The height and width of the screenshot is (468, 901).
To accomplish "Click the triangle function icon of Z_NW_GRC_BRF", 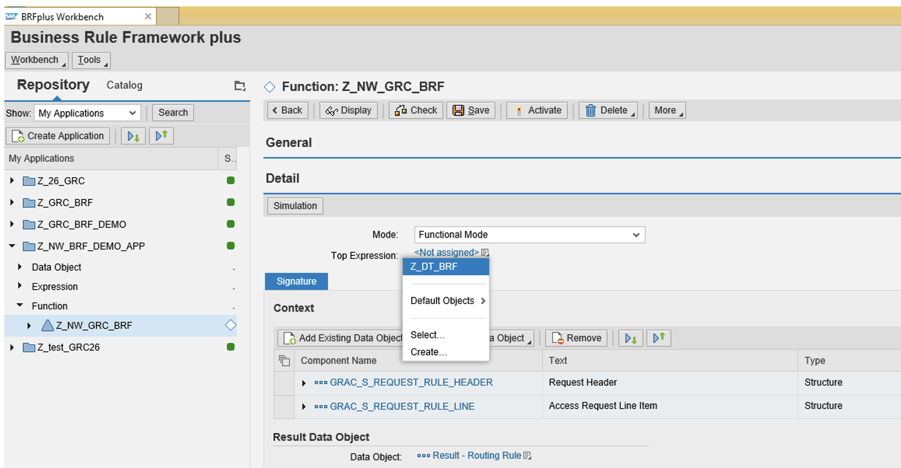I will (48, 325).
